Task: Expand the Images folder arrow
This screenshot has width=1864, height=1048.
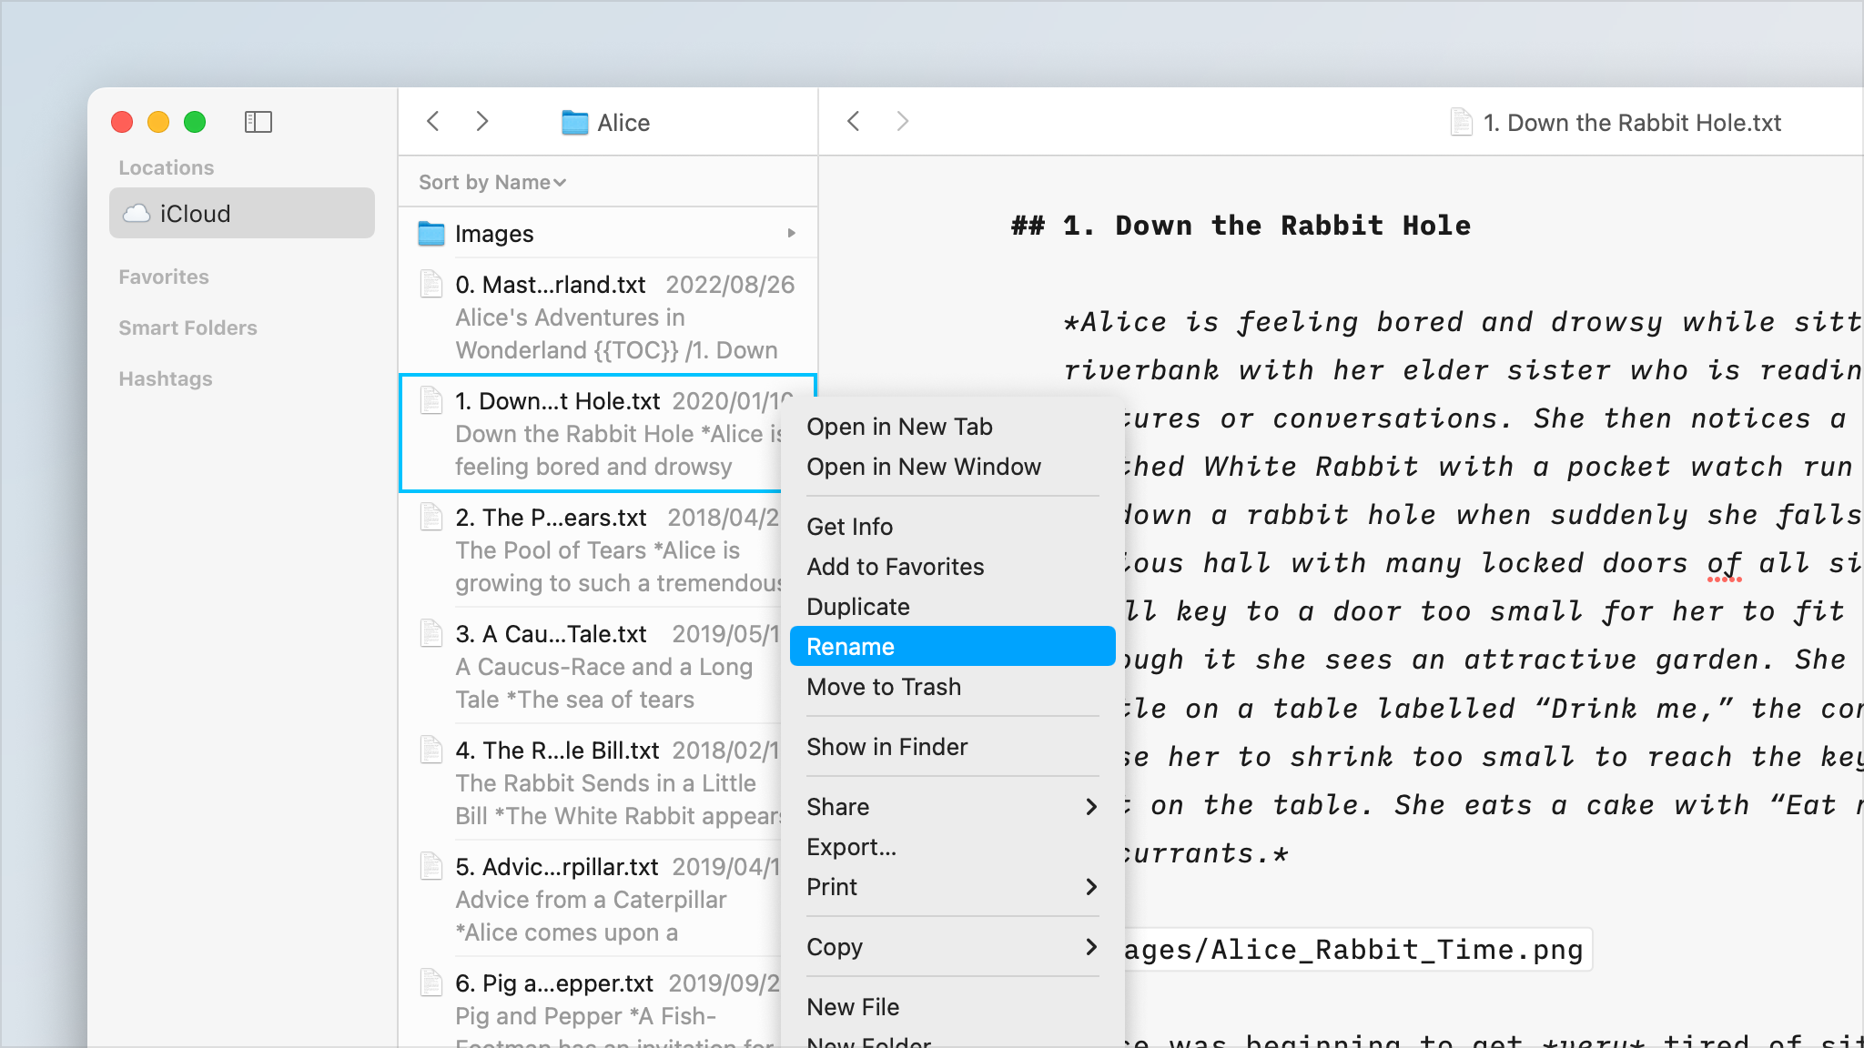Action: tap(792, 234)
